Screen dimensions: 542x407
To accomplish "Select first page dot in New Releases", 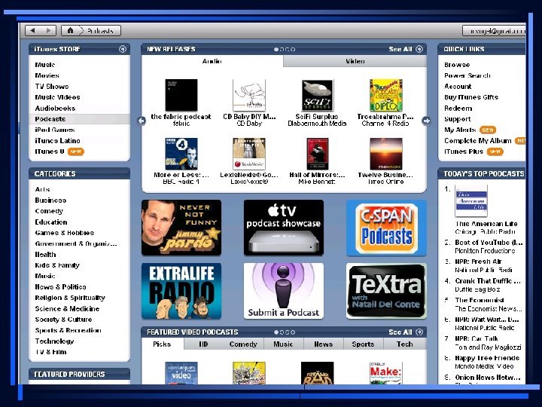I will coord(276,50).
